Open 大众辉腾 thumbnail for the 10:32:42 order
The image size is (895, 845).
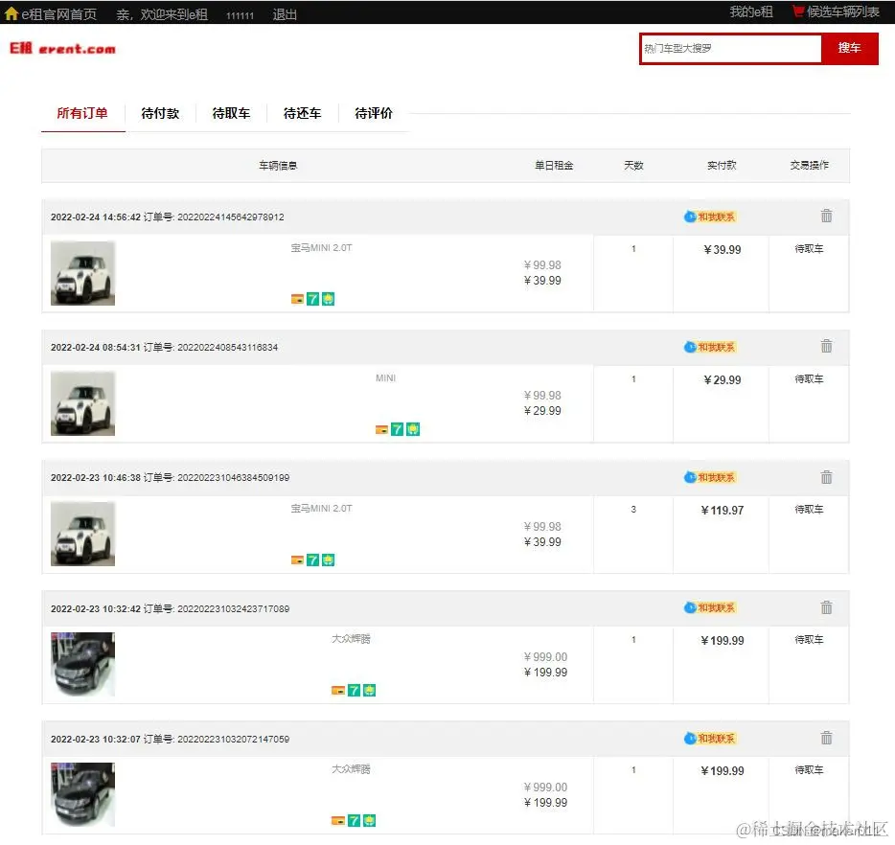[82, 664]
